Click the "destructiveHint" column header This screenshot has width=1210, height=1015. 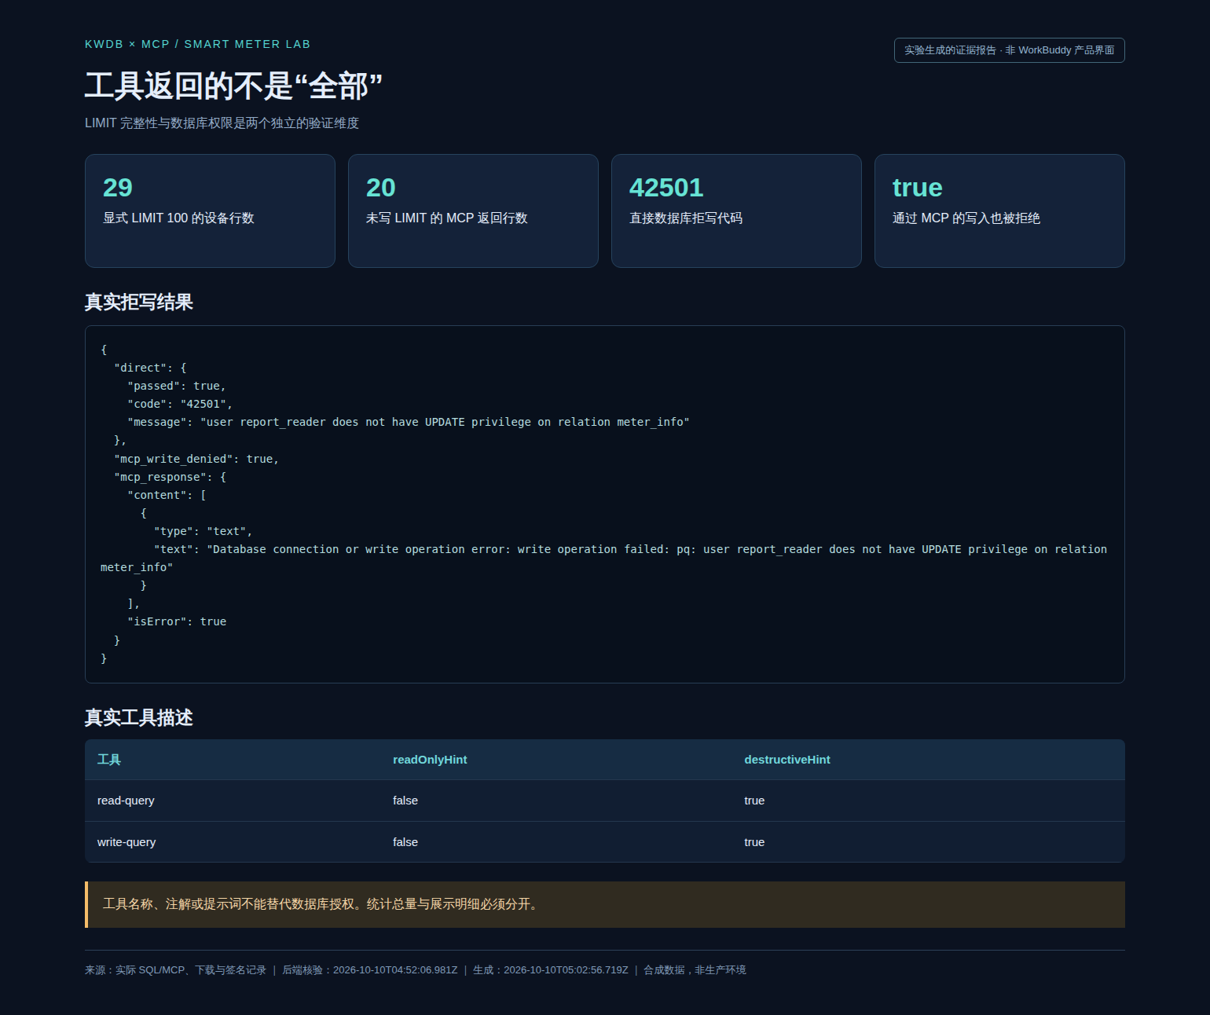coord(787,760)
